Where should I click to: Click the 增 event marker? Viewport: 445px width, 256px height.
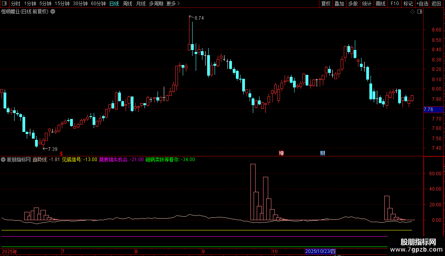tap(281, 153)
